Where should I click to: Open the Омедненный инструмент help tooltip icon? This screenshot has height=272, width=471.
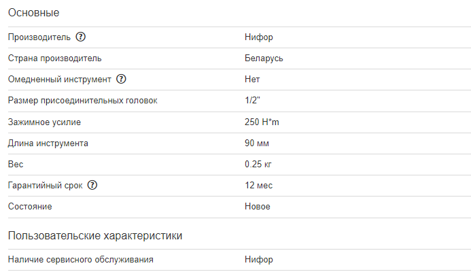[122, 80]
